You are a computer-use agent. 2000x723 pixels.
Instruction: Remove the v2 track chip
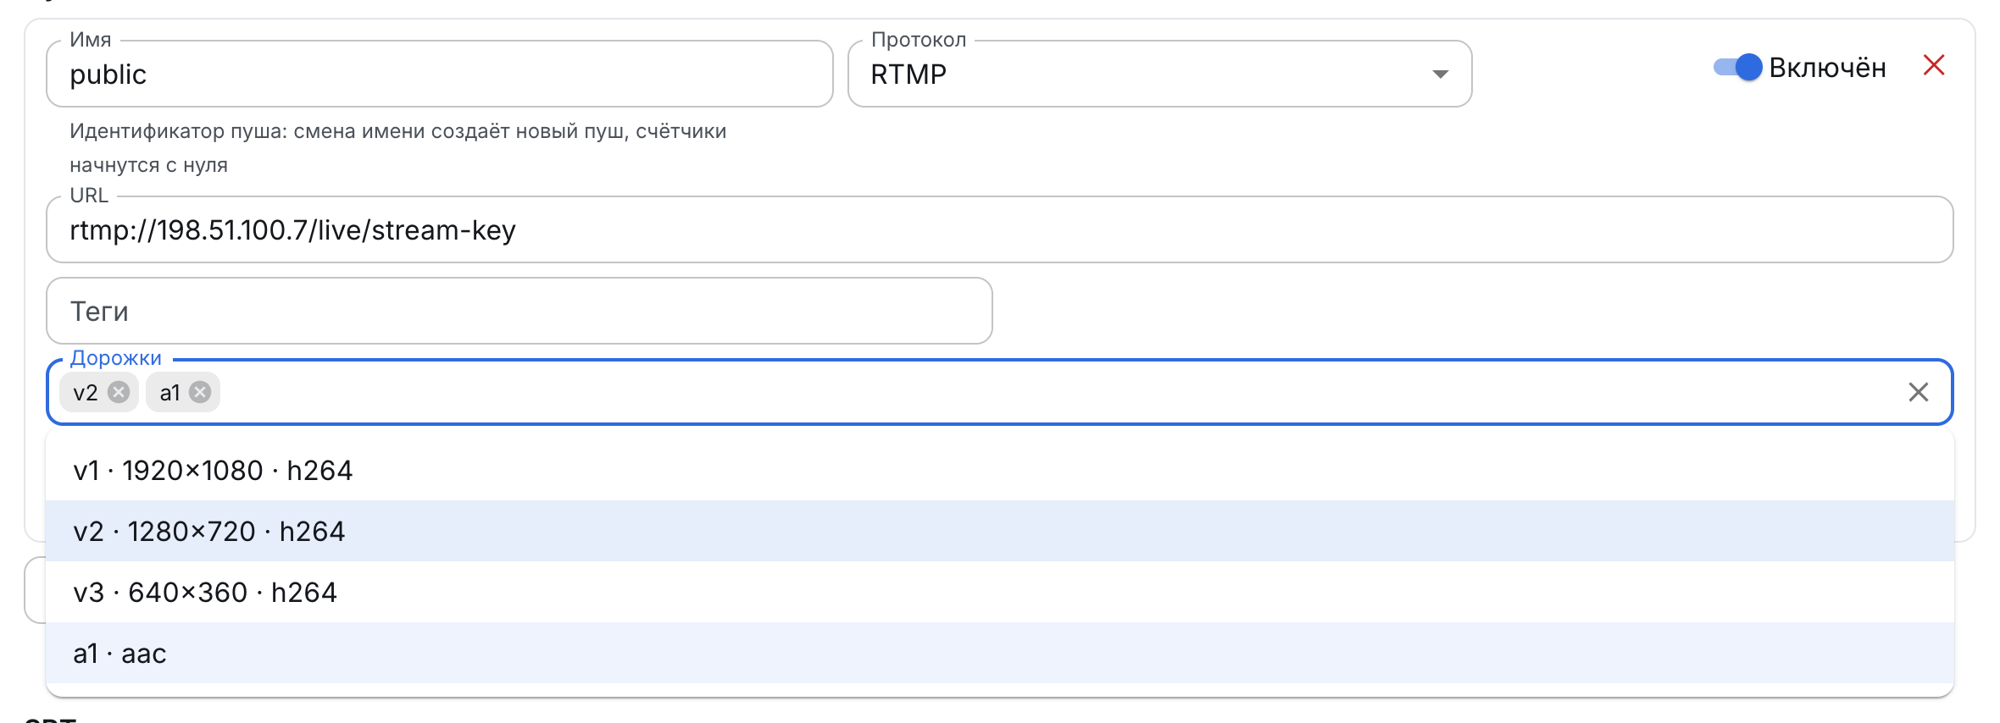click(119, 392)
